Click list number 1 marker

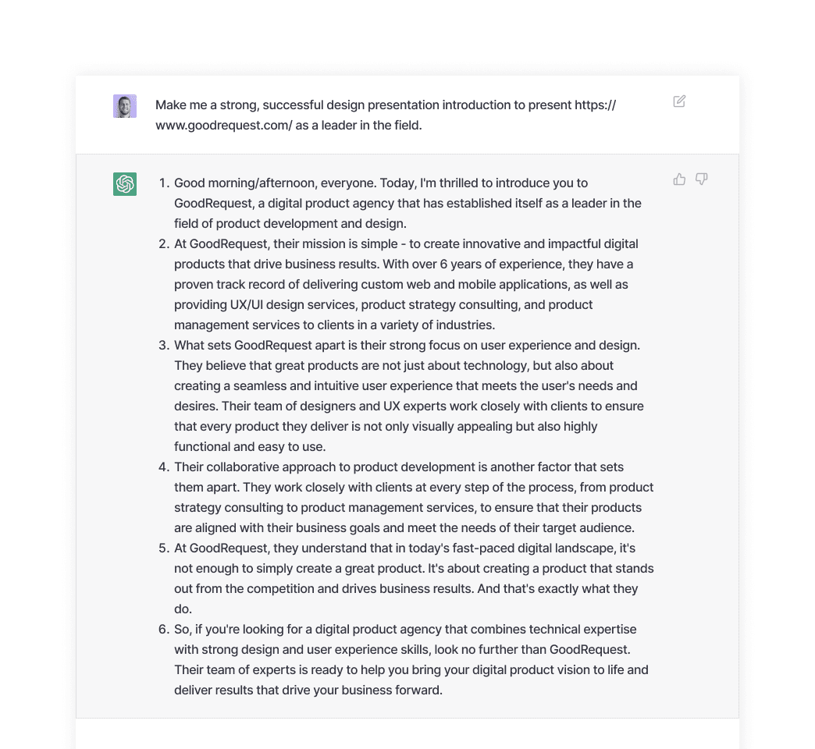[x=164, y=183]
